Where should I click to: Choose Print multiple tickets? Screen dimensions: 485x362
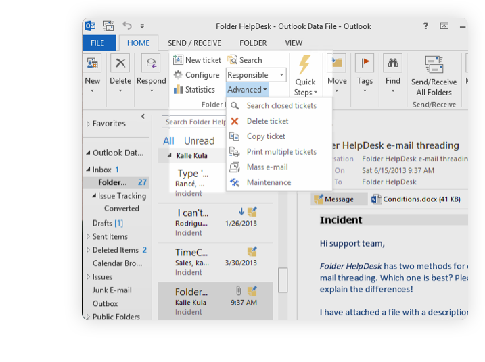click(x=279, y=152)
